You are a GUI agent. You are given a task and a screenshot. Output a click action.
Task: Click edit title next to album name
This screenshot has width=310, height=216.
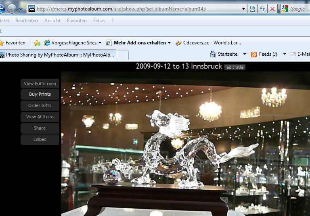coord(235,67)
